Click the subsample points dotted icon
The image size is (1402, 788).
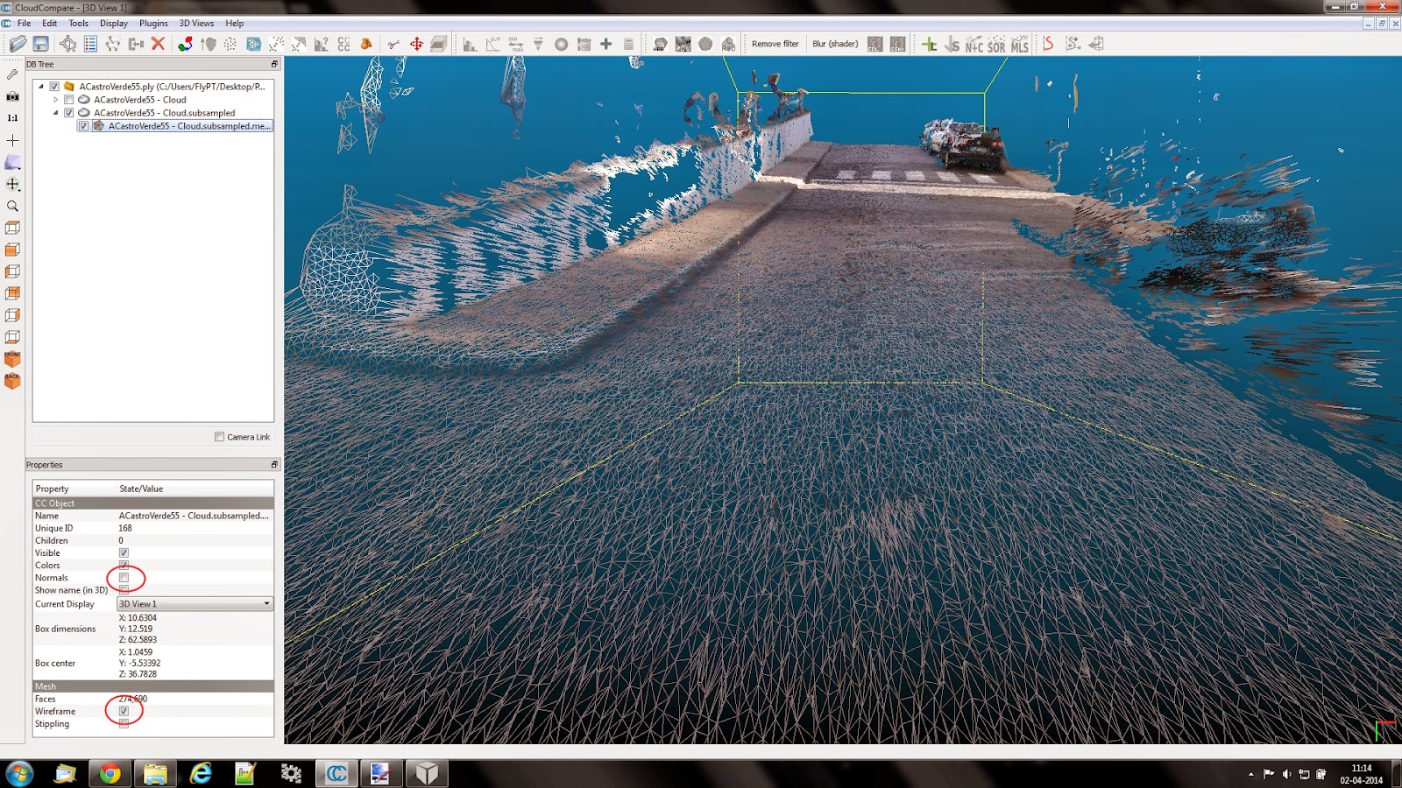pos(230,44)
